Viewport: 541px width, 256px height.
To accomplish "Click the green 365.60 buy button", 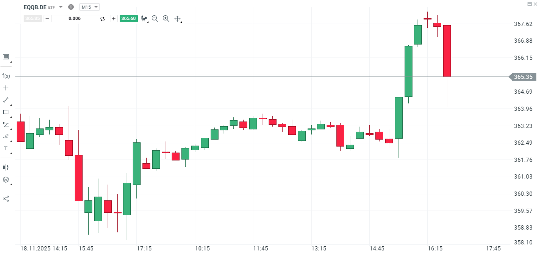I will (x=129, y=19).
